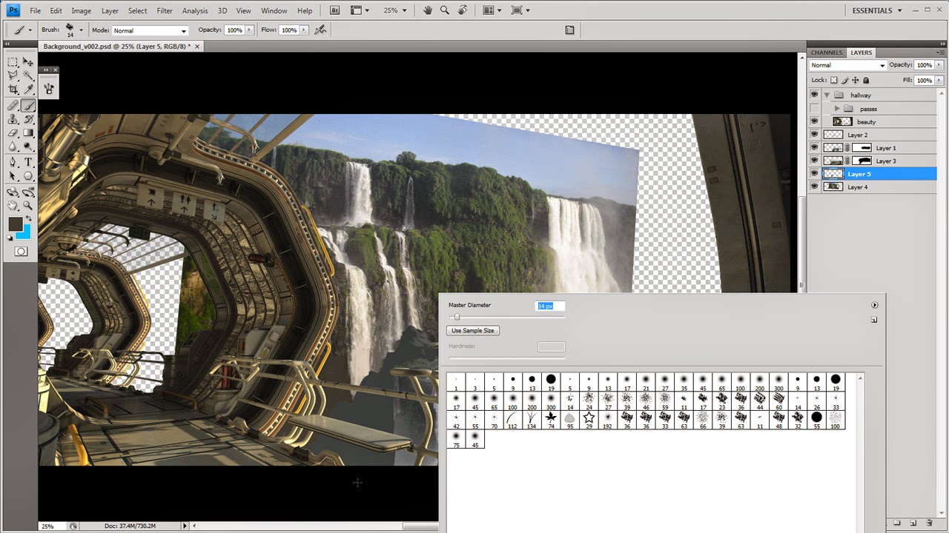Select the Polygonal Lasso tool
Screen dimensions: 949x533
(13, 76)
